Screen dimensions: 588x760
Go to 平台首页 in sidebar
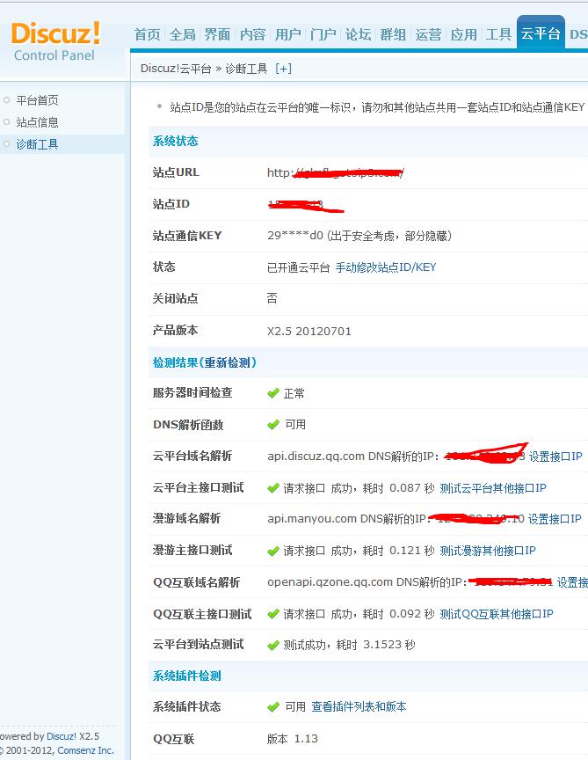37,100
